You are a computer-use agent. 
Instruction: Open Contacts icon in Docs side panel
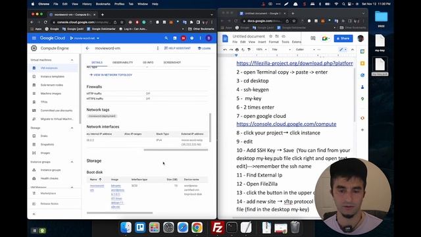(x=362, y=87)
